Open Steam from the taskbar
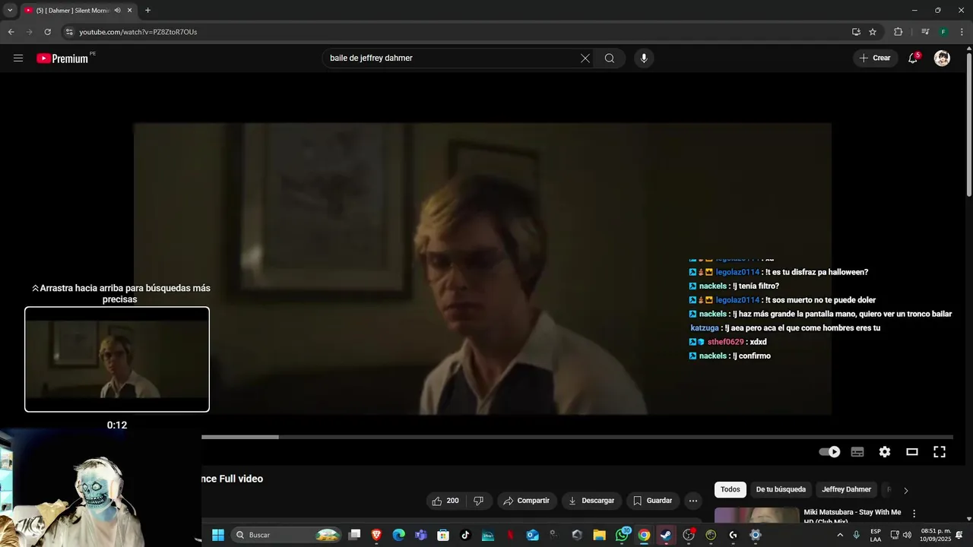 [666, 535]
